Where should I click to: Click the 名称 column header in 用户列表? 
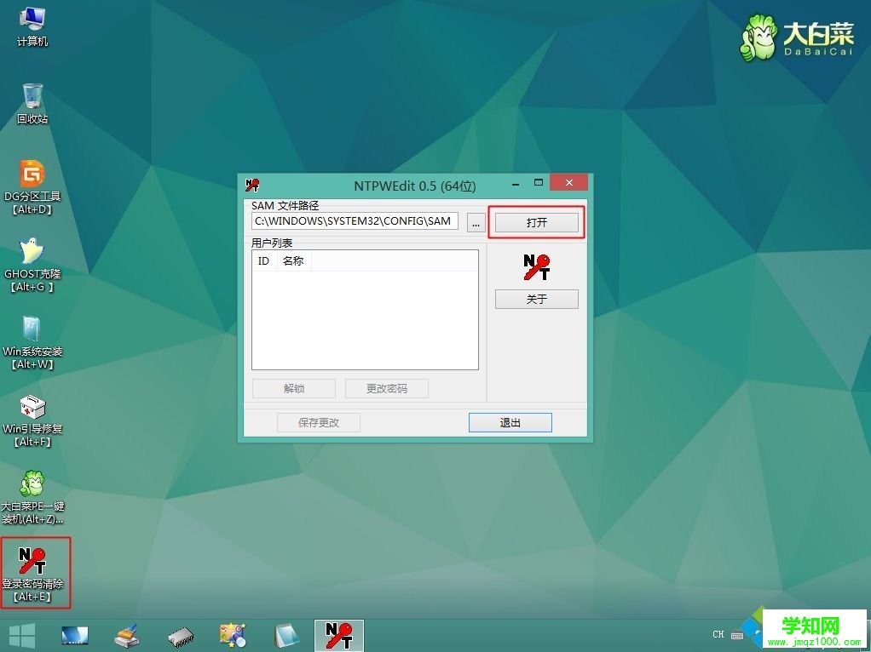293,260
